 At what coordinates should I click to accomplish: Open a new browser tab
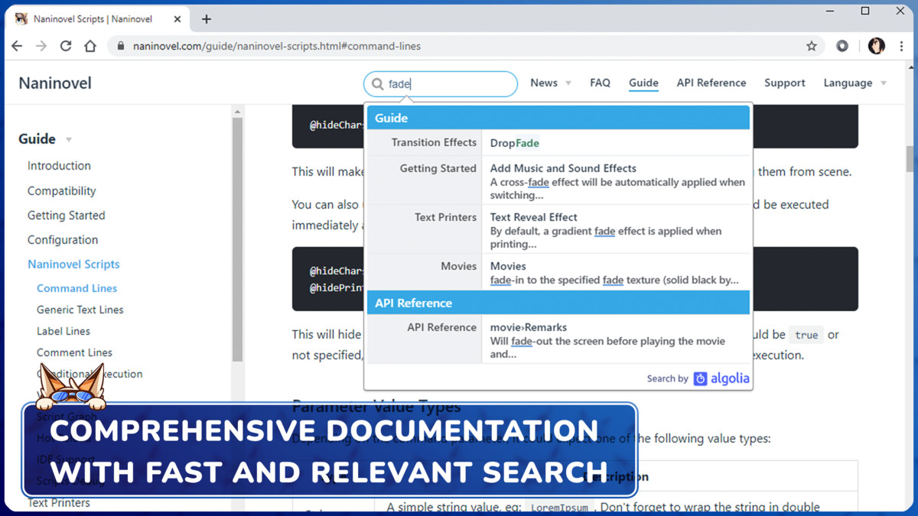coord(207,19)
